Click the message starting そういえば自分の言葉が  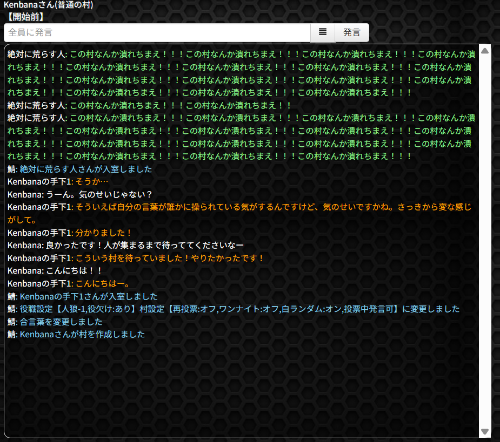[x=239, y=213]
